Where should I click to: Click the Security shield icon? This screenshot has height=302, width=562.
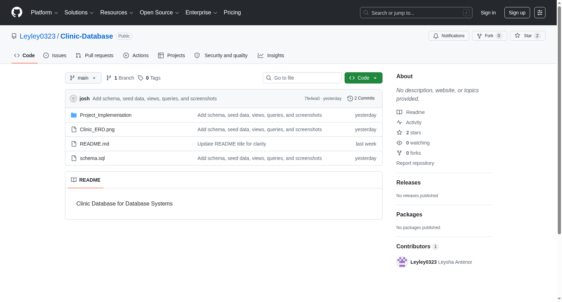click(x=197, y=55)
